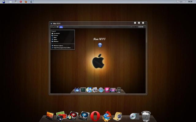
Task: Open the full Recycle Bin in dock
Action: [146, 116]
